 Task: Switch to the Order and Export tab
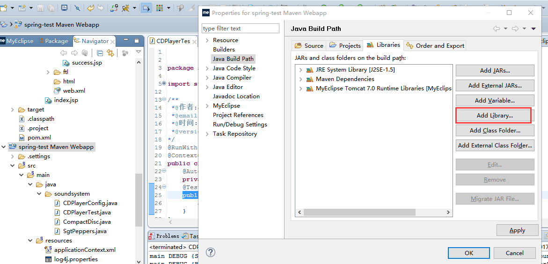pos(436,45)
